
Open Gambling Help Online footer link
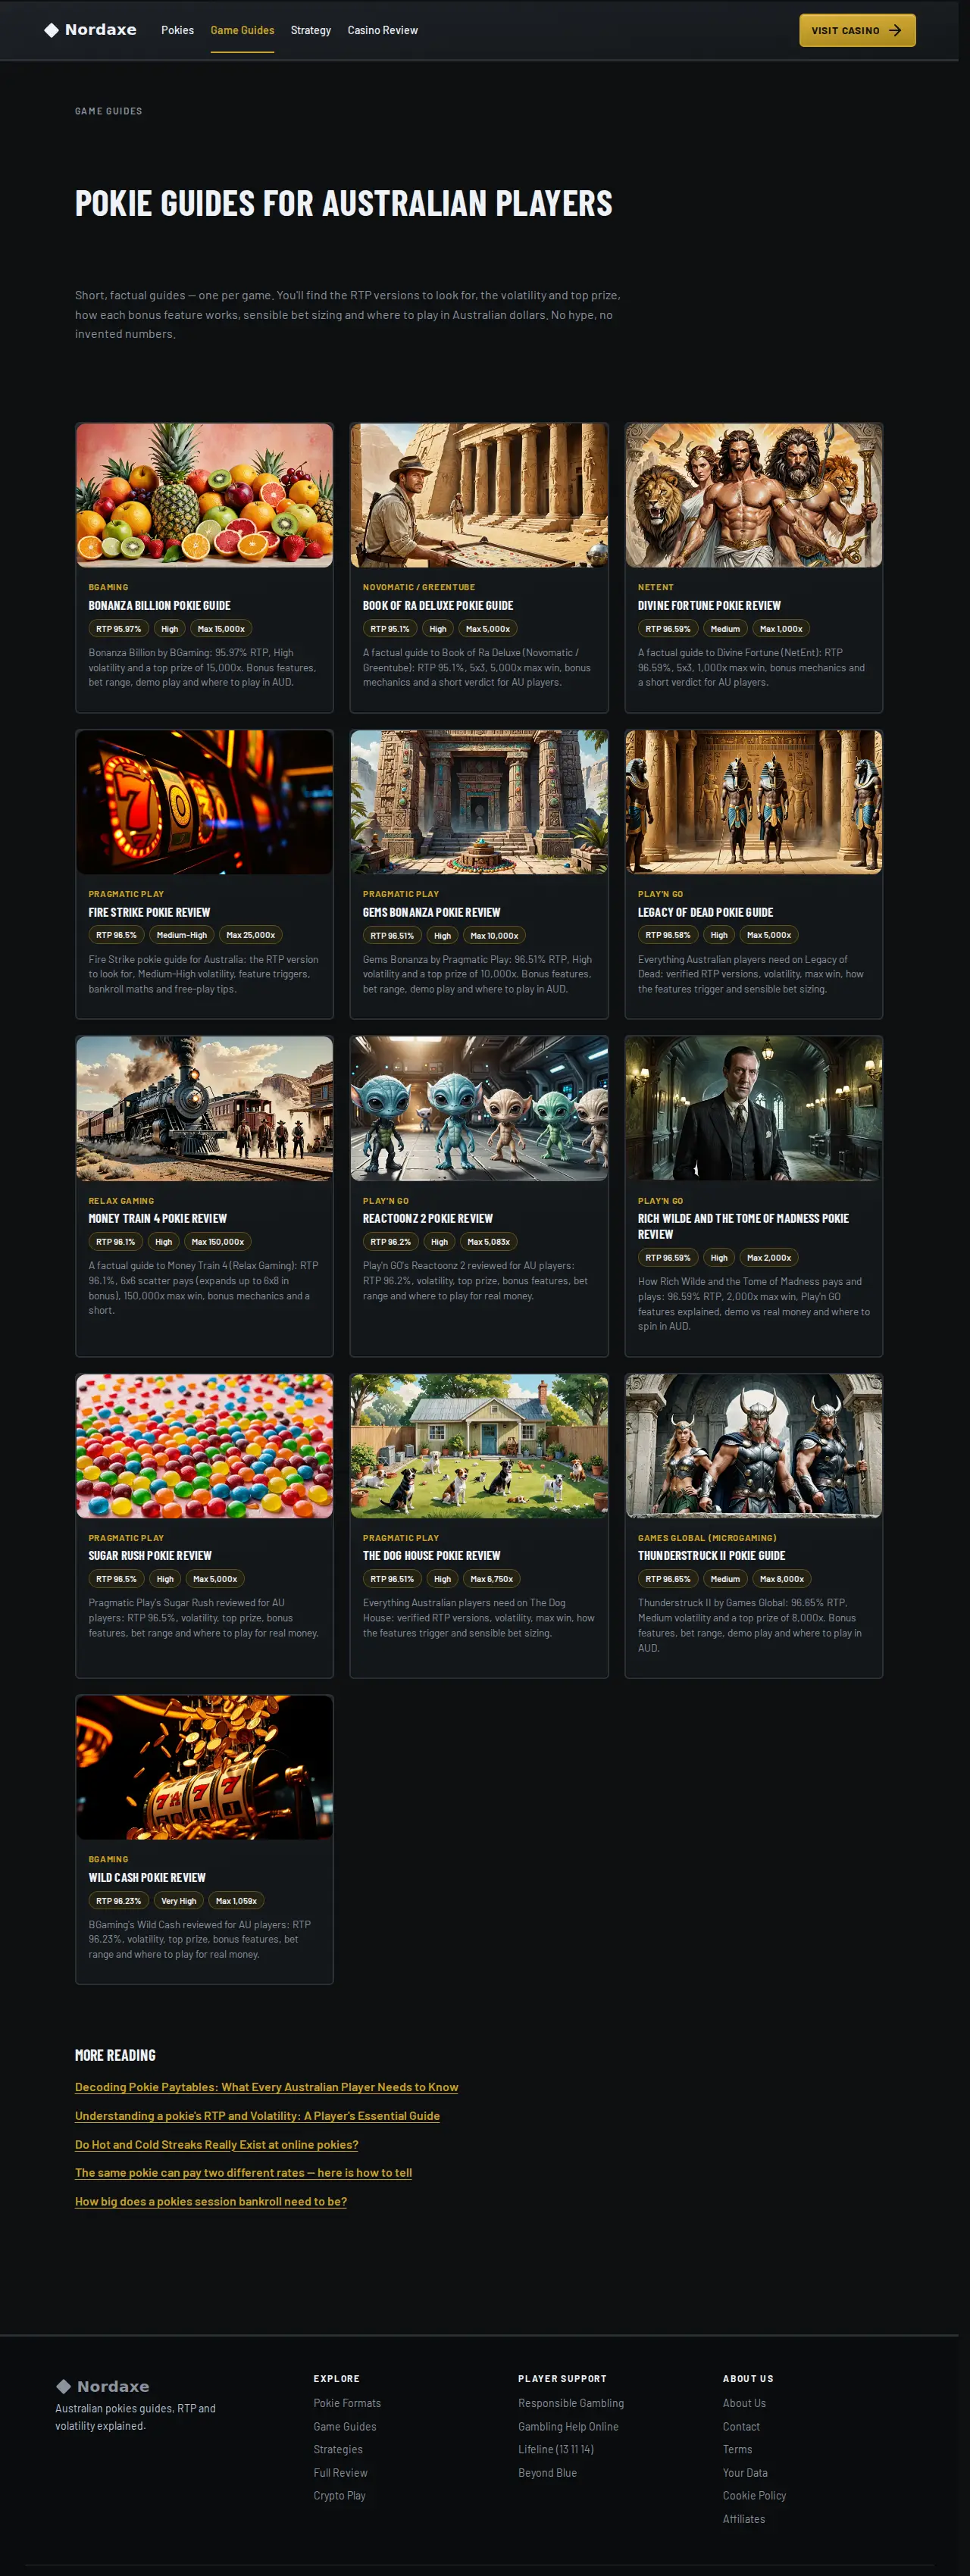click(568, 2426)
